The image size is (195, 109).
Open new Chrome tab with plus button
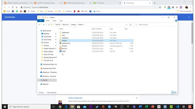point(154,3)
